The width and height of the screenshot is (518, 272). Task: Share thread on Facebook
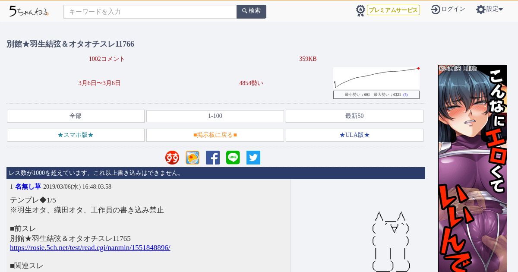(213, 158)
